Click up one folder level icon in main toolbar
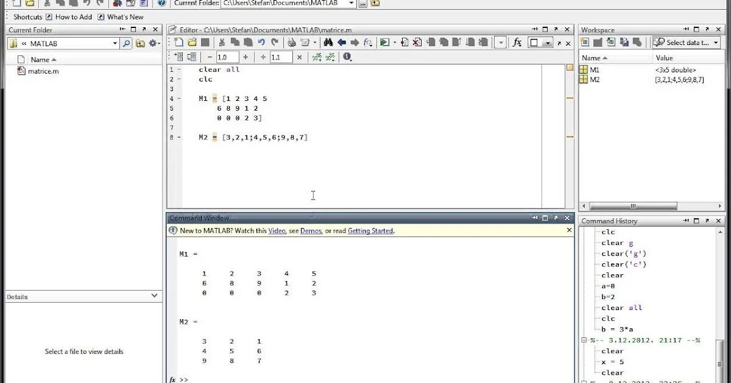This screenshot has width=731, height=383. [375, 3]
